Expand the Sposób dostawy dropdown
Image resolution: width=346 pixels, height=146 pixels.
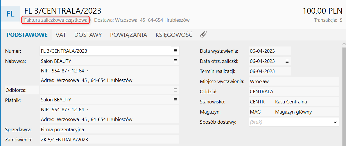pos(335,122)
